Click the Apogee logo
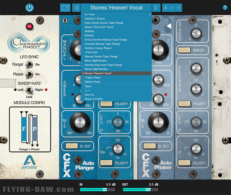 click(x=29, y=162)
